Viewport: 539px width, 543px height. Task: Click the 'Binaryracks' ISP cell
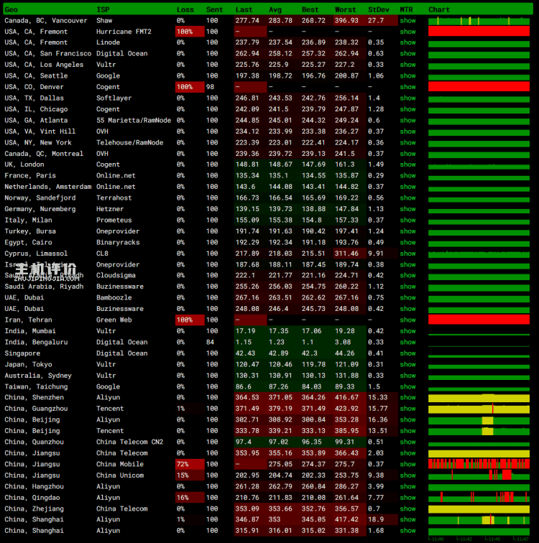point(118,243)
